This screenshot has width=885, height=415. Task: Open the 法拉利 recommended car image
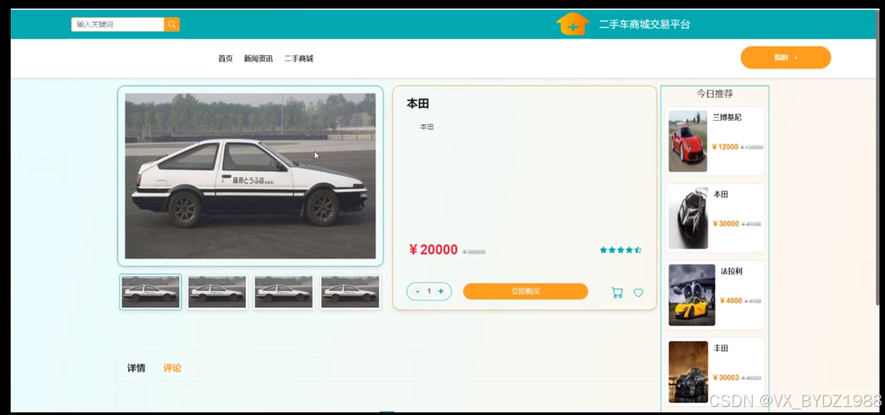[x=692, y=295]
